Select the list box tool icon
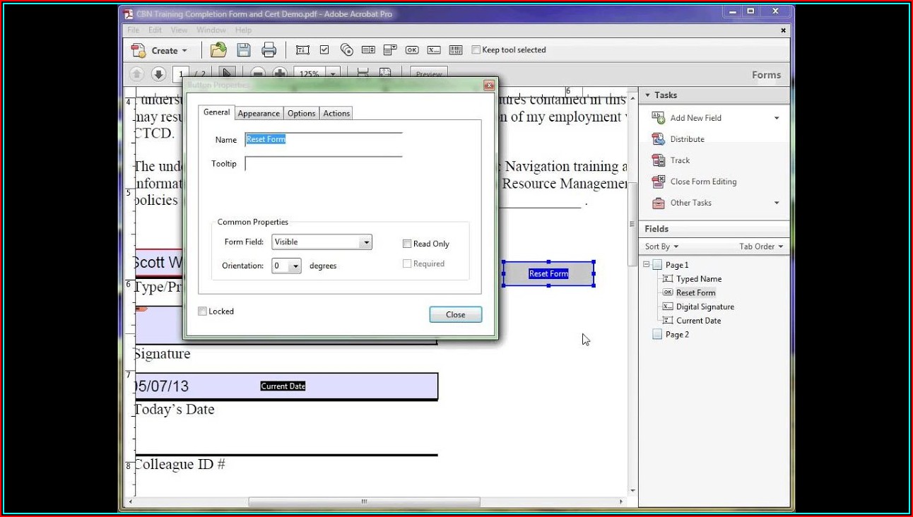This screenshot has height=517, width=913. [368, 50]
